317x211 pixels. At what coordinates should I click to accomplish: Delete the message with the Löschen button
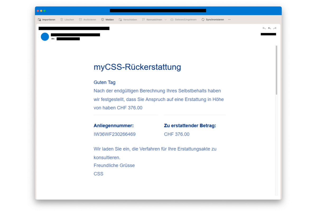(x=67, y=20)
